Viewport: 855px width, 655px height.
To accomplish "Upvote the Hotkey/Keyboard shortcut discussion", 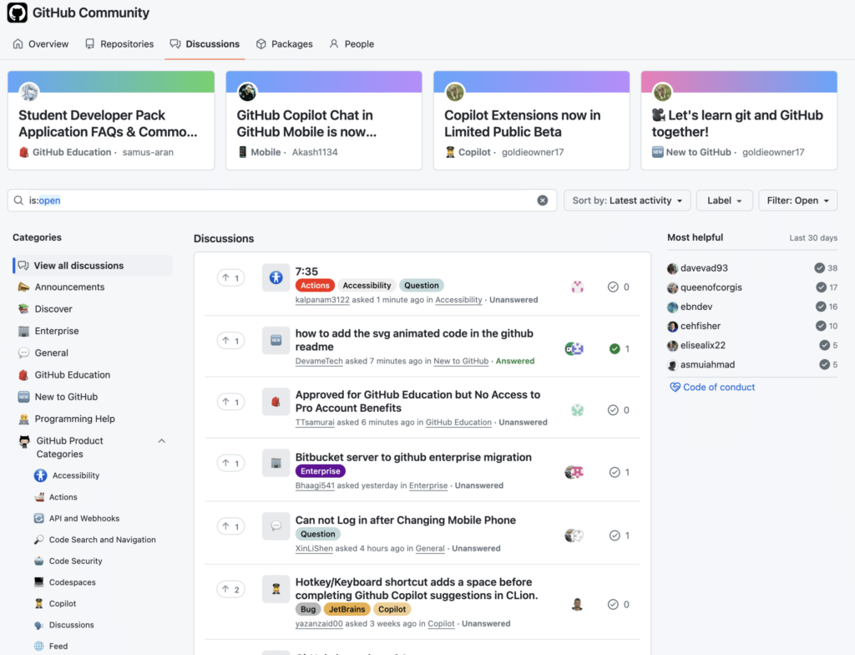I will (230, 589).
